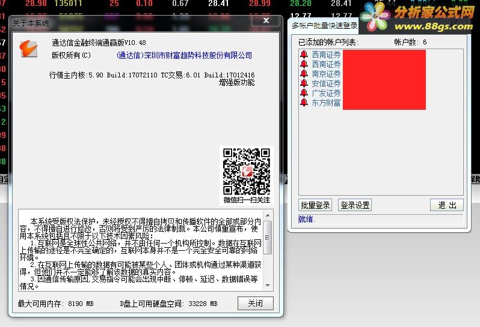Click the 28.98 value in background quotes
Screen dimensions: 480x327
(x=36, y=4)
